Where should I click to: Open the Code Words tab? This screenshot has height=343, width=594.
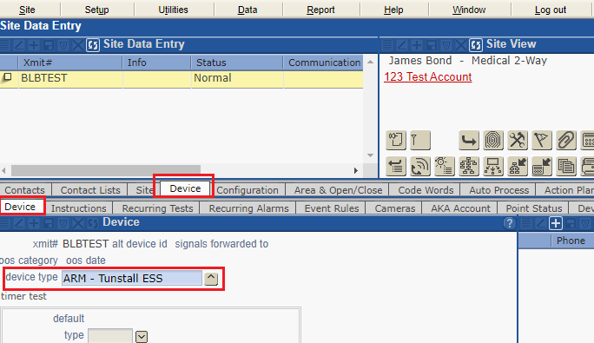coord(426,190)
